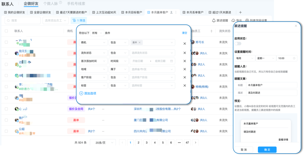
Task: Click the sort arrows in the 添加员工 column header
Action: (211, 31)
